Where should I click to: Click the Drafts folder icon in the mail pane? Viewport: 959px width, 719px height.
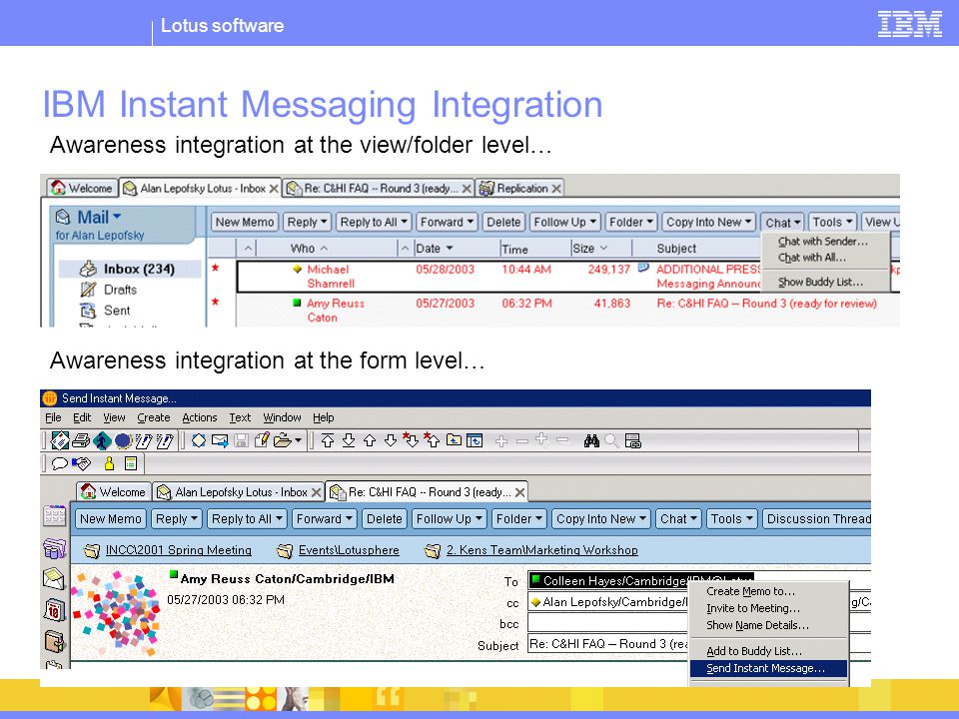(89, 290)
